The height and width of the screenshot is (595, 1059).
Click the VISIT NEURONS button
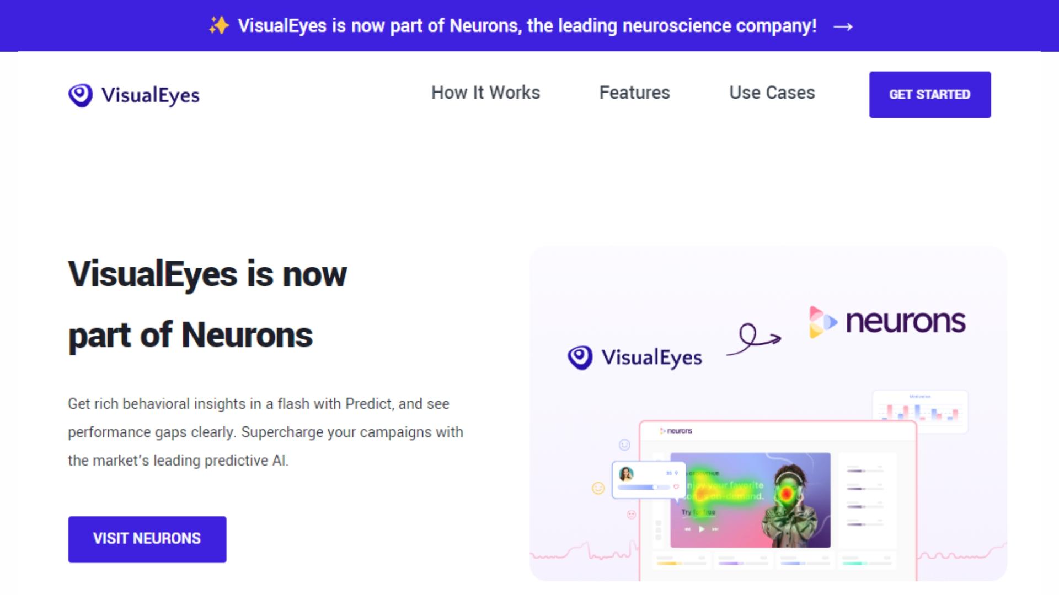pyautogui.click(x=147, y=539)
